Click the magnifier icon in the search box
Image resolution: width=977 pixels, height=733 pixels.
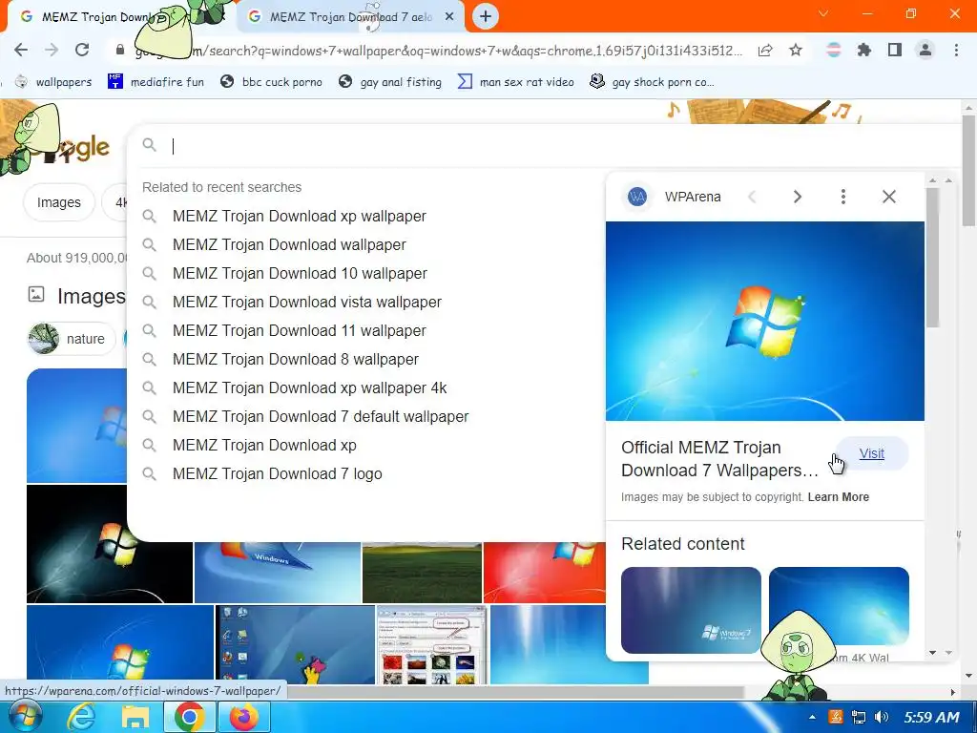point(149,145)
